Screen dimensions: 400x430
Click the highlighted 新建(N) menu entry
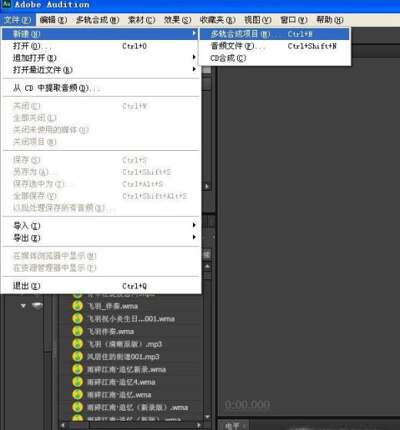[x=100, y=34]
